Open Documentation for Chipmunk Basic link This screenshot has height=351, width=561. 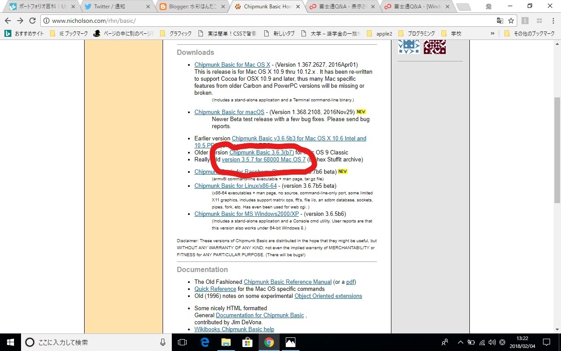point(260,315)
